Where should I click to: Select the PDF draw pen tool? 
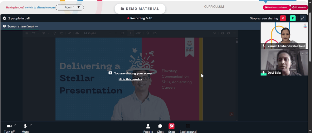44,33
